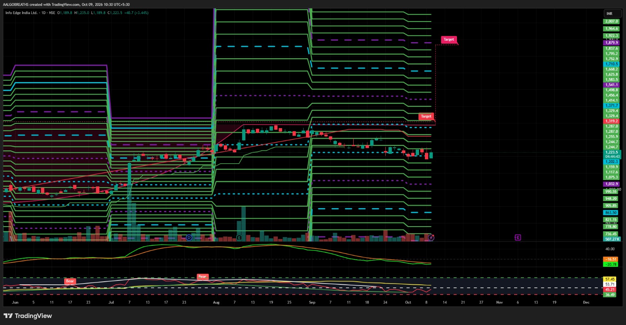Image resolution: width=626 pixels, height=325 pixels.
Task: Click the blue 863.50 price label
Action: (x=611, y=213)
